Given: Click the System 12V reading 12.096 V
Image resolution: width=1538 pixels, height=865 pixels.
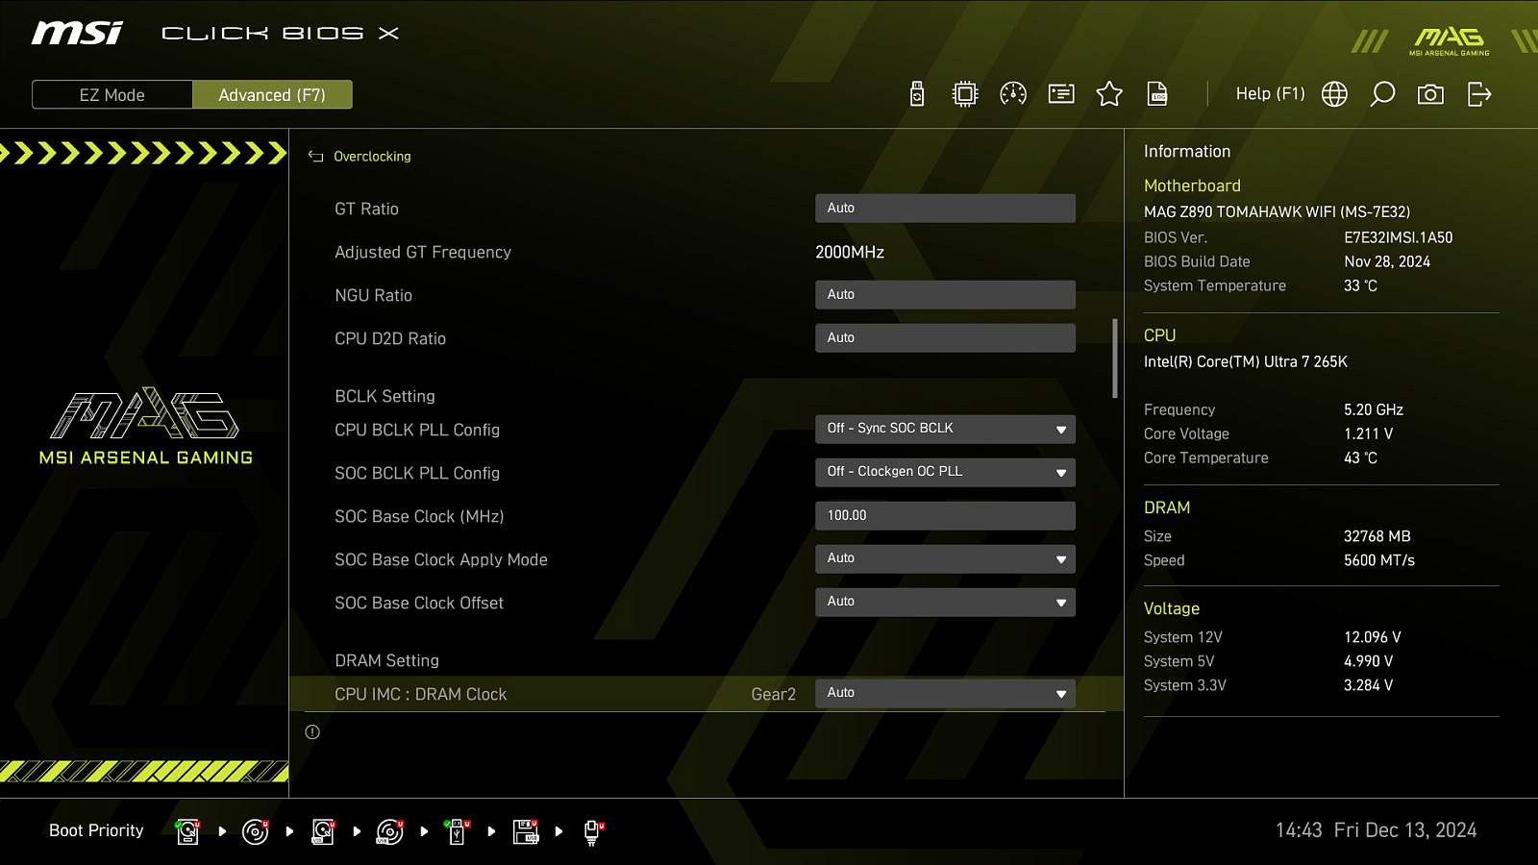Looking at the screenshot, I should 1373,637.
